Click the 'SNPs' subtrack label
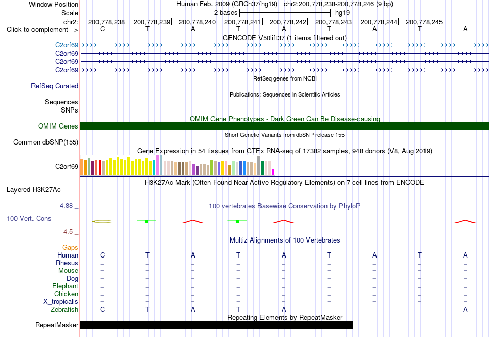Image resolution: width=490 pixels, height=337 pixels. (70, 110)
